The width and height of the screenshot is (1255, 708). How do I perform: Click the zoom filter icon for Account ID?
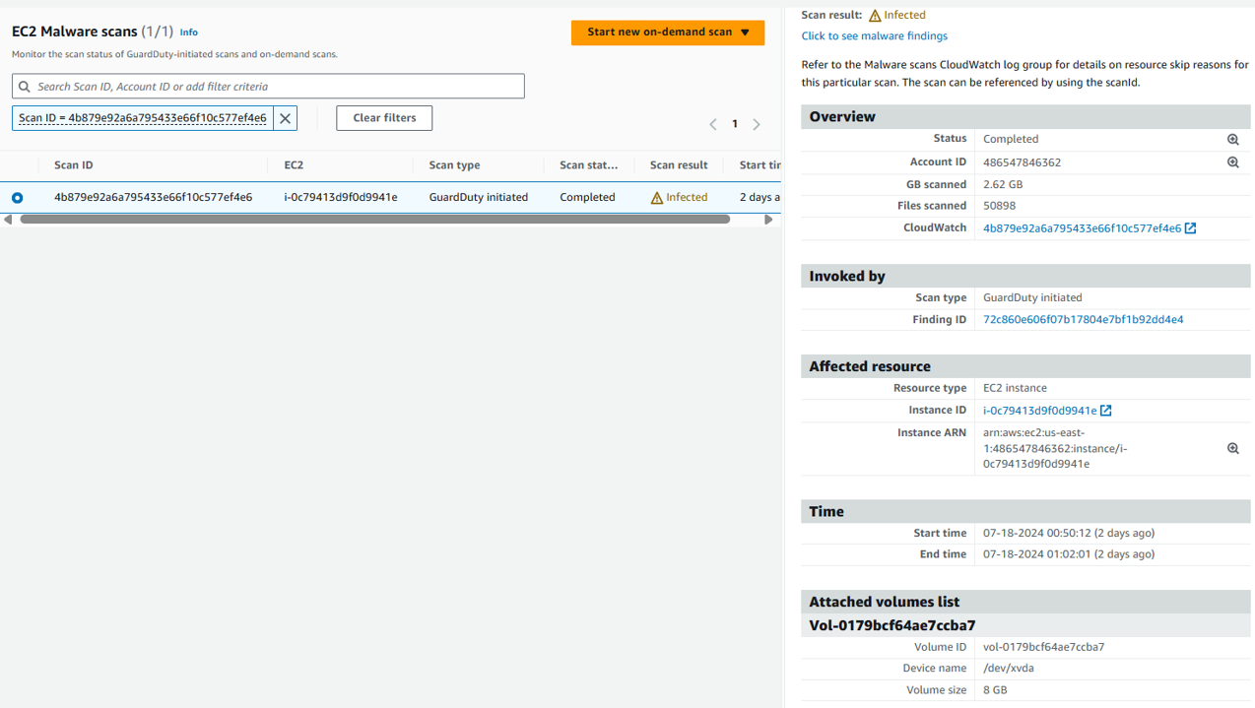pos(1232,162)
